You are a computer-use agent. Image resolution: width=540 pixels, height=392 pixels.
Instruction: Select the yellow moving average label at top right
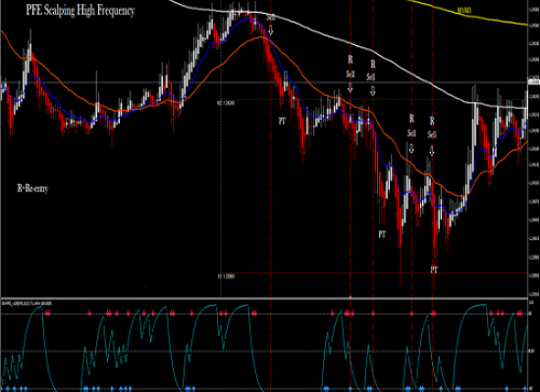tap(463, 10)
